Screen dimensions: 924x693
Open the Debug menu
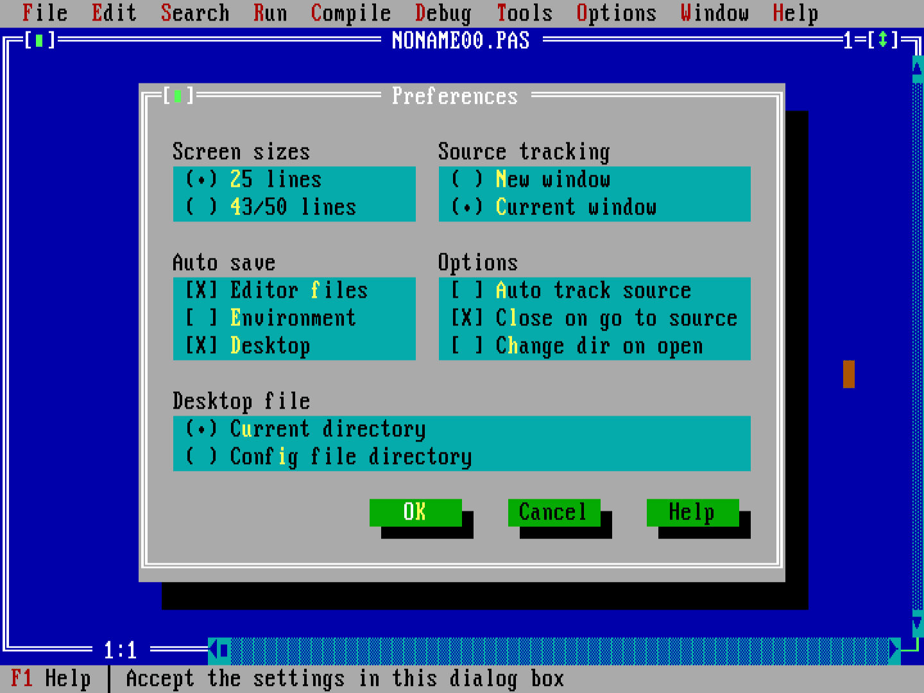tap(443, 13)
